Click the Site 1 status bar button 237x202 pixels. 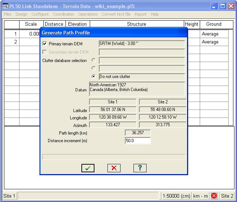pyautogui.click(x=9, y=196)
